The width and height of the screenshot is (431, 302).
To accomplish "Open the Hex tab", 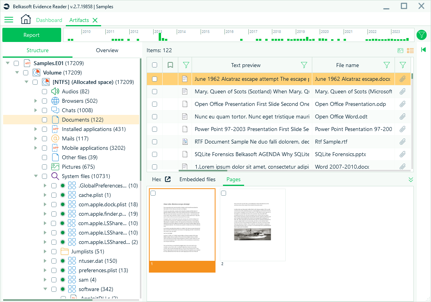I will coord(157,179).
